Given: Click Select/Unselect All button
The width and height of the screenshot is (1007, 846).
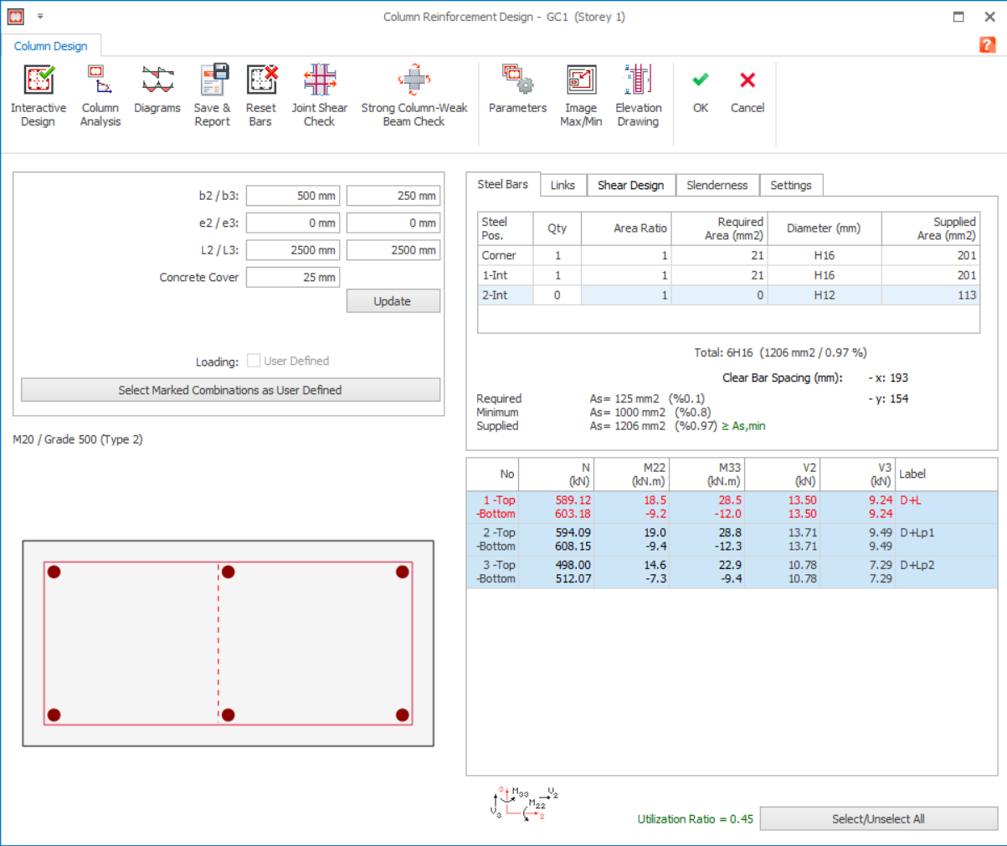Looking at the screenshot, I should (878, 819).
